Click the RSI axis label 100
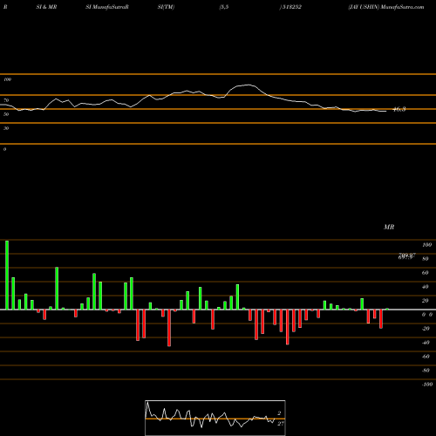 coord(8,79)
